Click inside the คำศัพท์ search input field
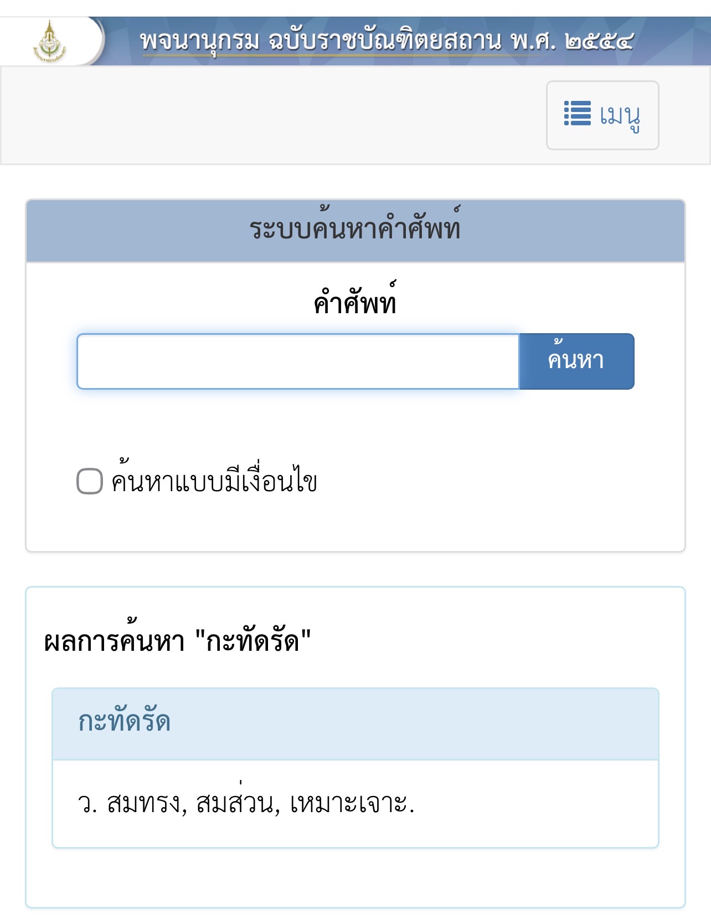Screen dimensions: 711x918 coord(297,361)
